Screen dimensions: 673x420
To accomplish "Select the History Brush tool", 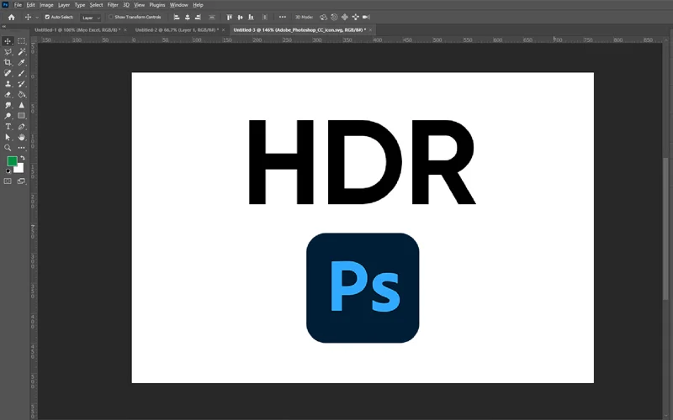I will click(x=21, y=84).
